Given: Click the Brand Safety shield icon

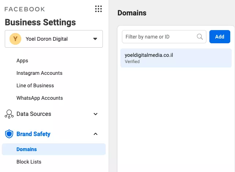Looking at the screenshot, I should tap(9, 134).
